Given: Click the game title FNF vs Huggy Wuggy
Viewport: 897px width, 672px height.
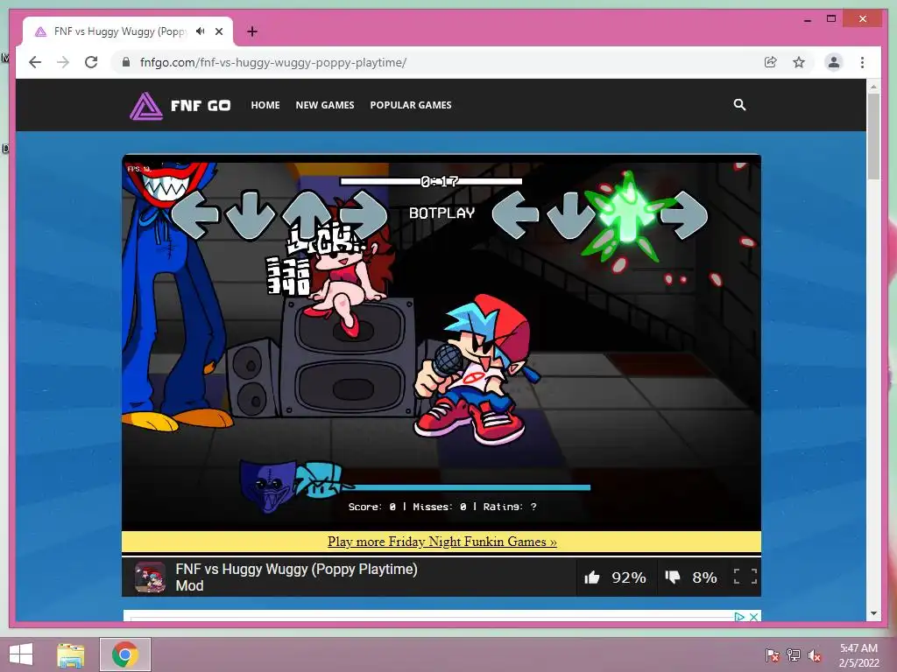Looking at the screenshot, I should click(x=296, y=577).
